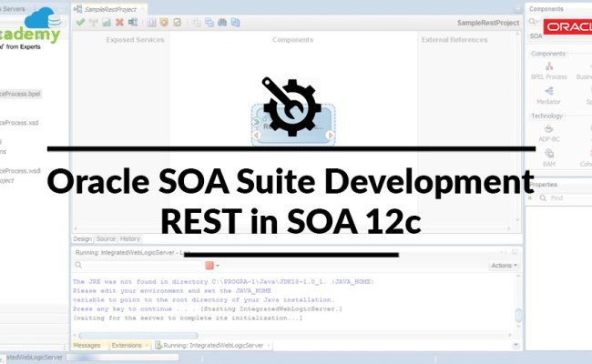
Task: Click the IntegratedWebLogicServer status bar text
Action: click(x=35, y=358)
